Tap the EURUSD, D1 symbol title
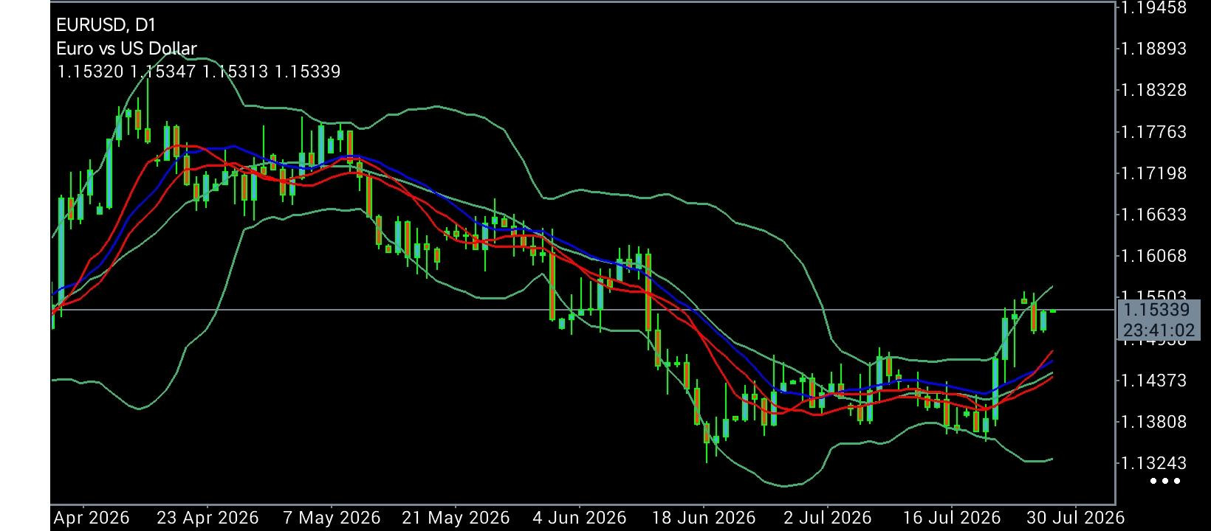This screenshot has width=1211, height=531. click(x=106, y=25)
